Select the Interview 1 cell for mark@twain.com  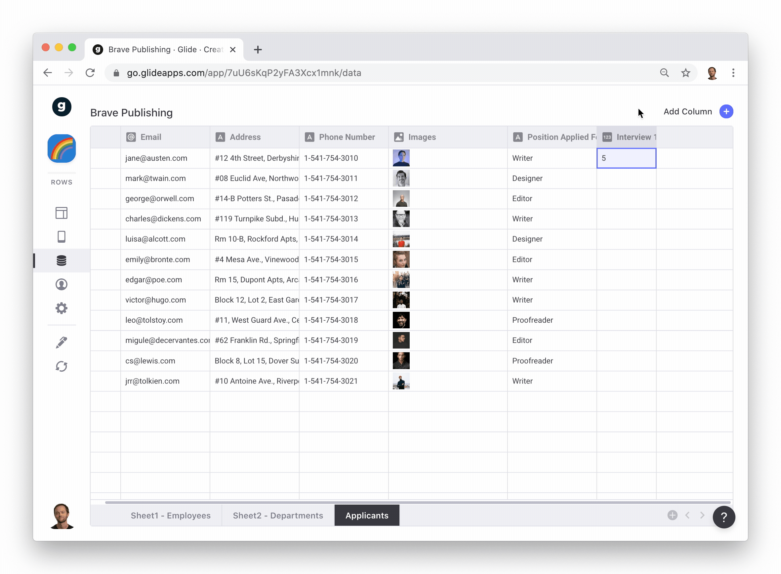[626, 178]
